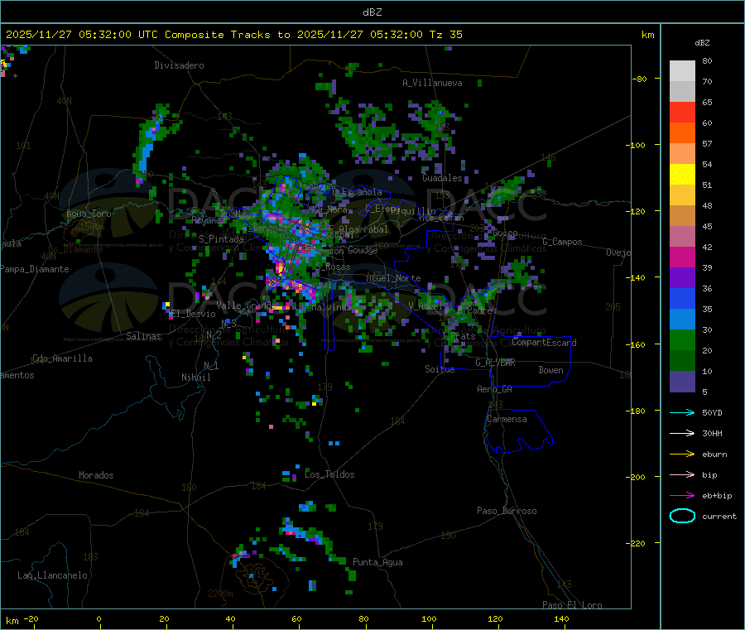Click the Soitue map label
745x630 pixels.
click(x=440, y=369)
